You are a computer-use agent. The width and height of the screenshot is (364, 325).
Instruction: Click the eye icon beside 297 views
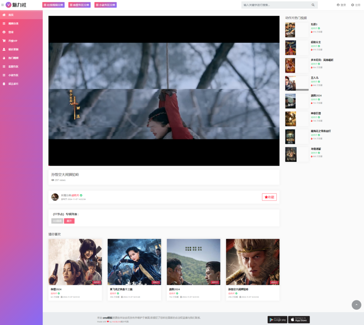coord(53,180)
